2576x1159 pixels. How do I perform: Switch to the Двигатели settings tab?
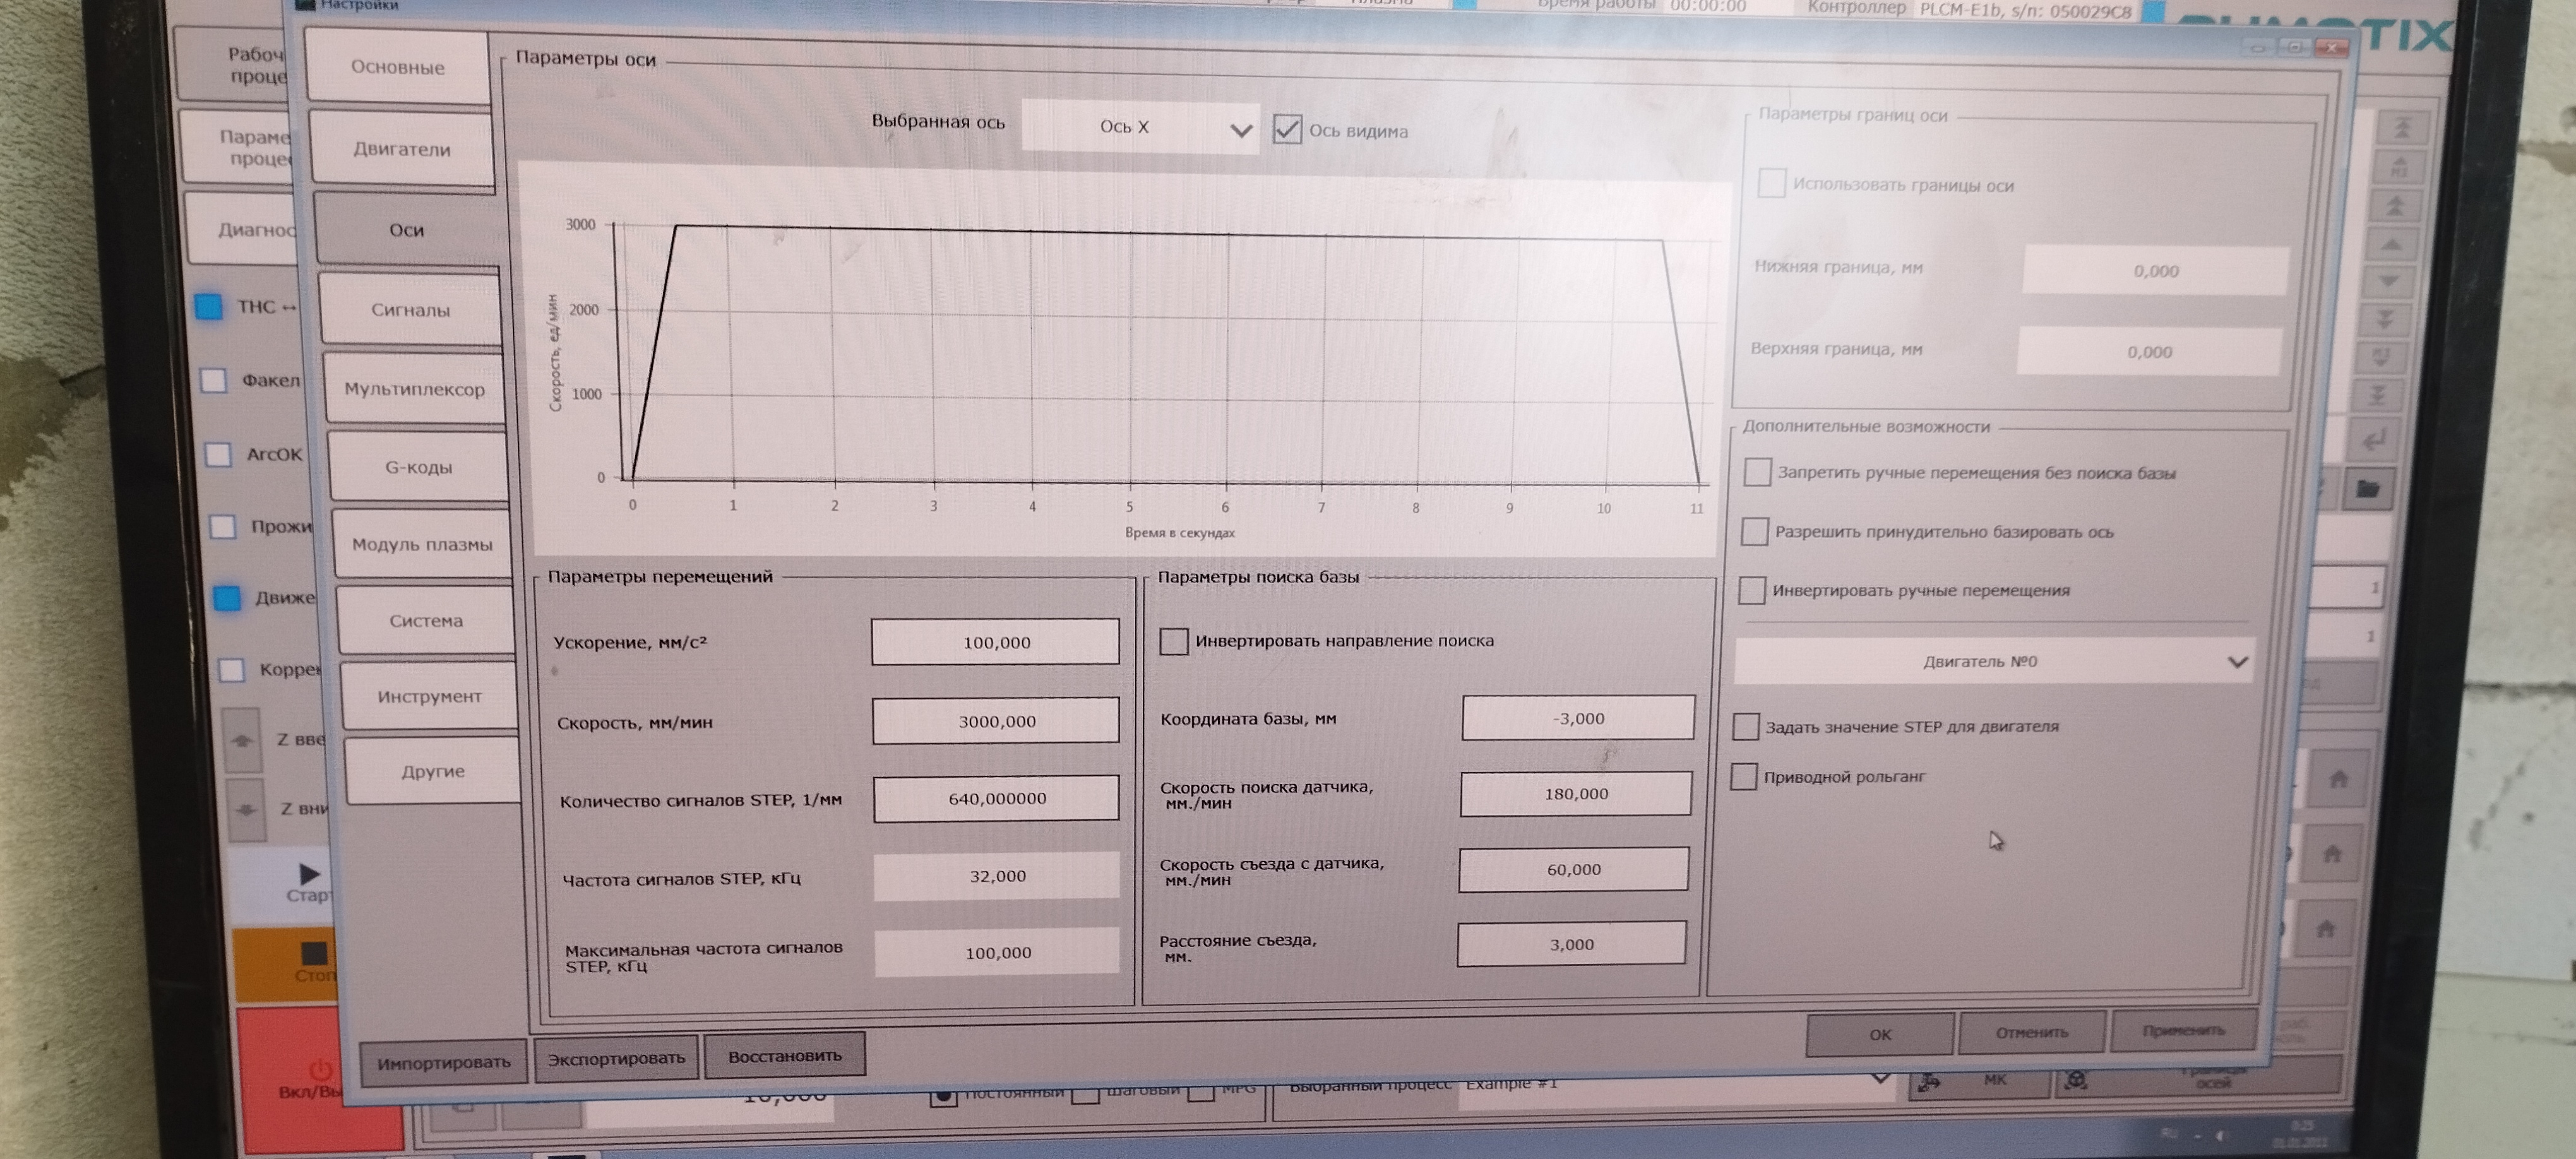[x=402, y=149]
